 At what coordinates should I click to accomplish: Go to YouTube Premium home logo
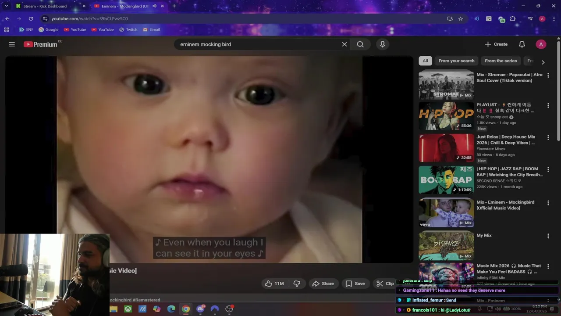click(40, 44)
